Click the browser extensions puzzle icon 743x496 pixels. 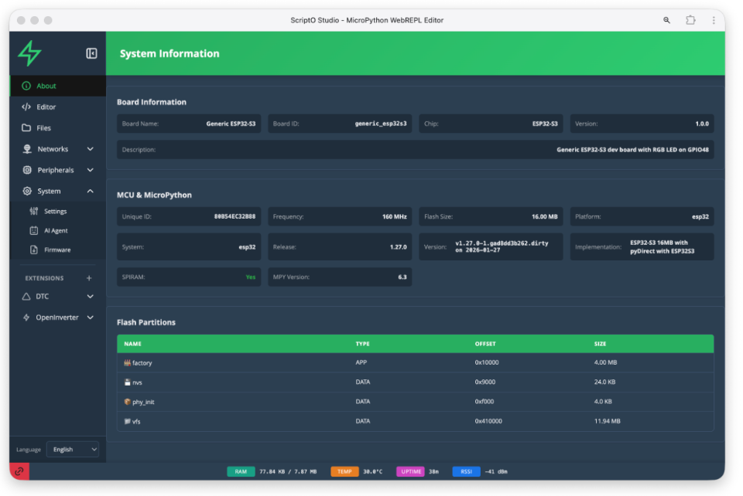coord(690,20)
